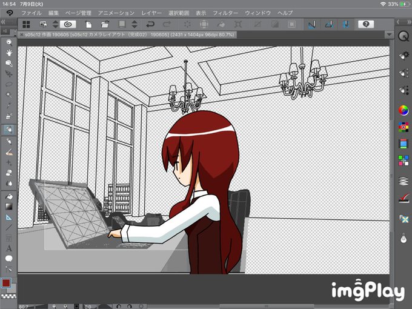Open the four-square grid icon in command bar
Image resolution: width=412 pixels, height=309 pixels.
26,24
